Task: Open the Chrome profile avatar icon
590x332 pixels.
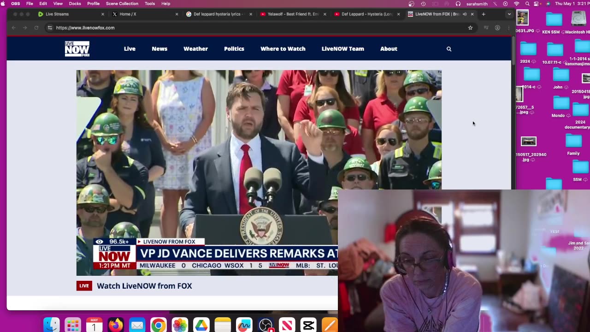Action: click(x=497, y=28)
